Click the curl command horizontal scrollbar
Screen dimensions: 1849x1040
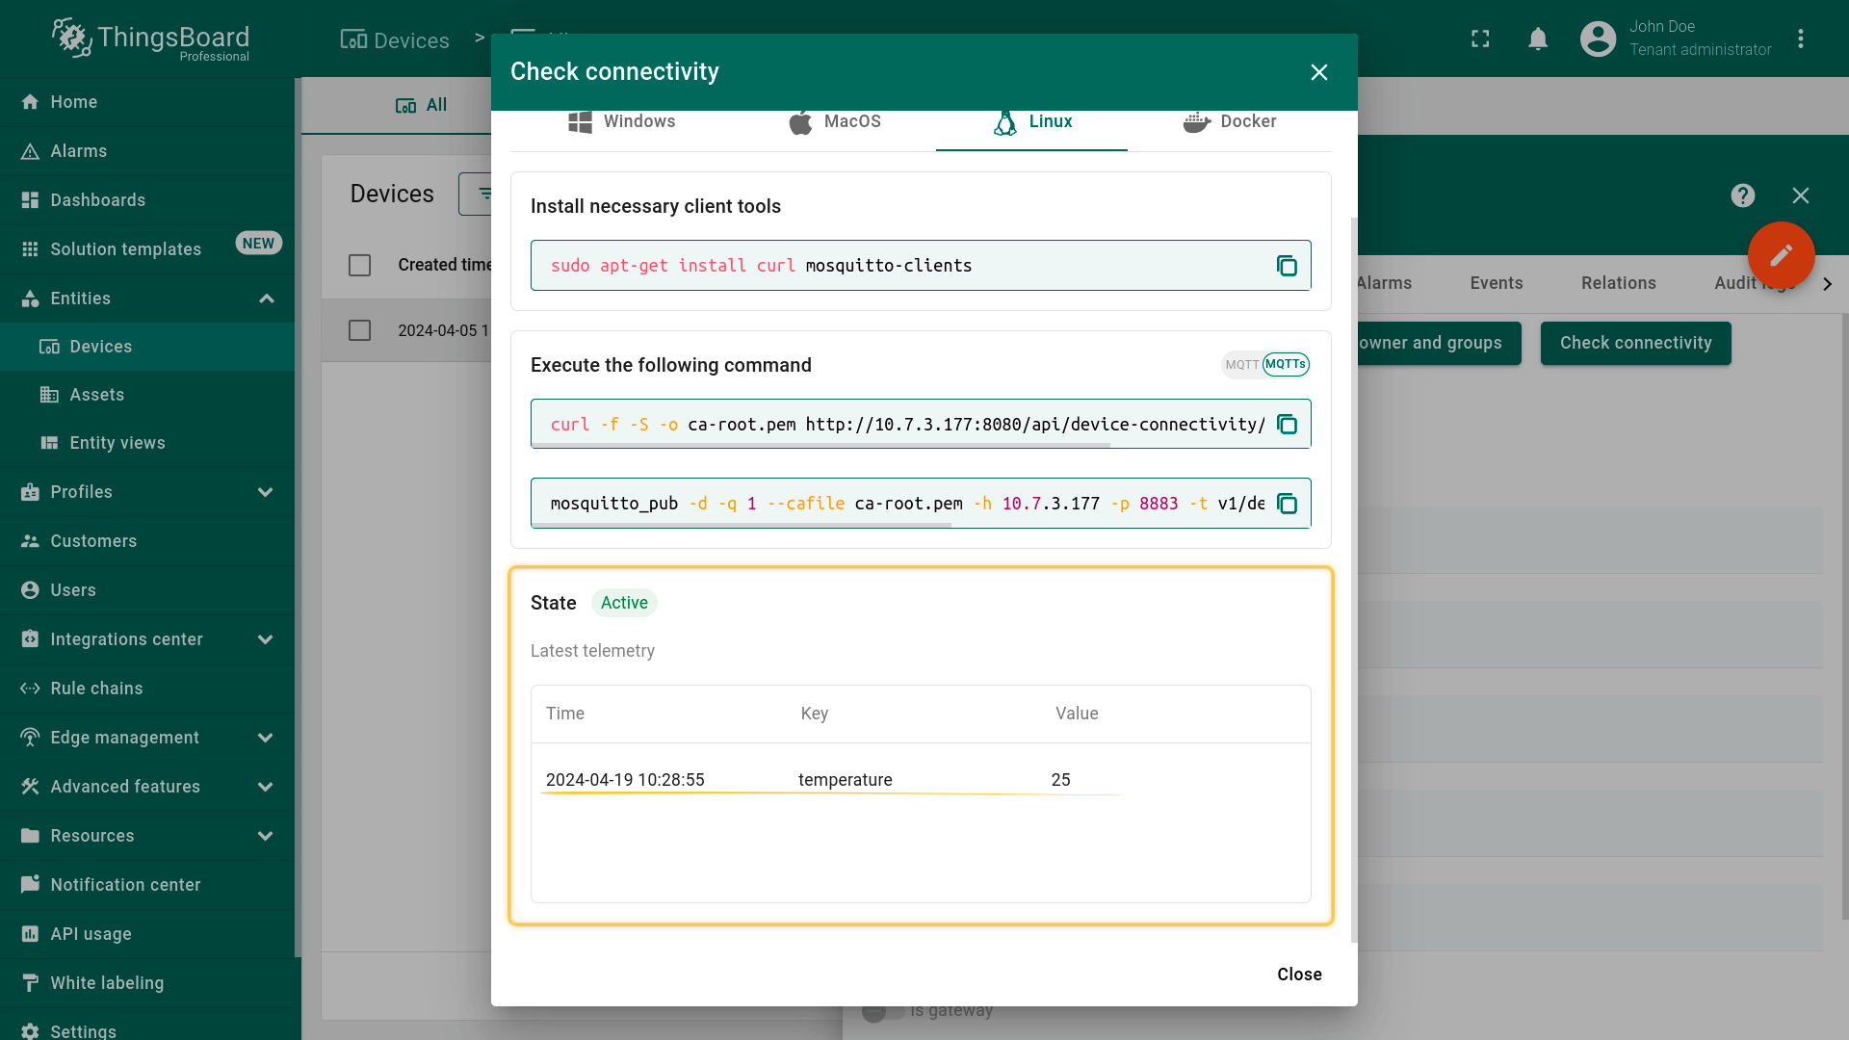coord(820,446)
